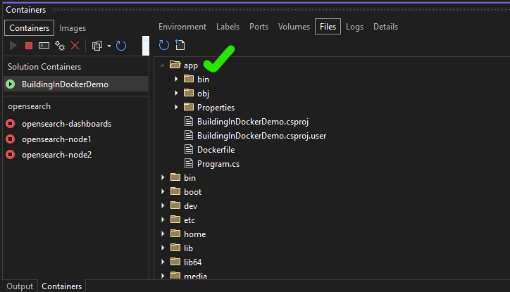This screenshot has height=292, width=510.
Task: Click the etc folder icon
Action: (x=175, y=220)
